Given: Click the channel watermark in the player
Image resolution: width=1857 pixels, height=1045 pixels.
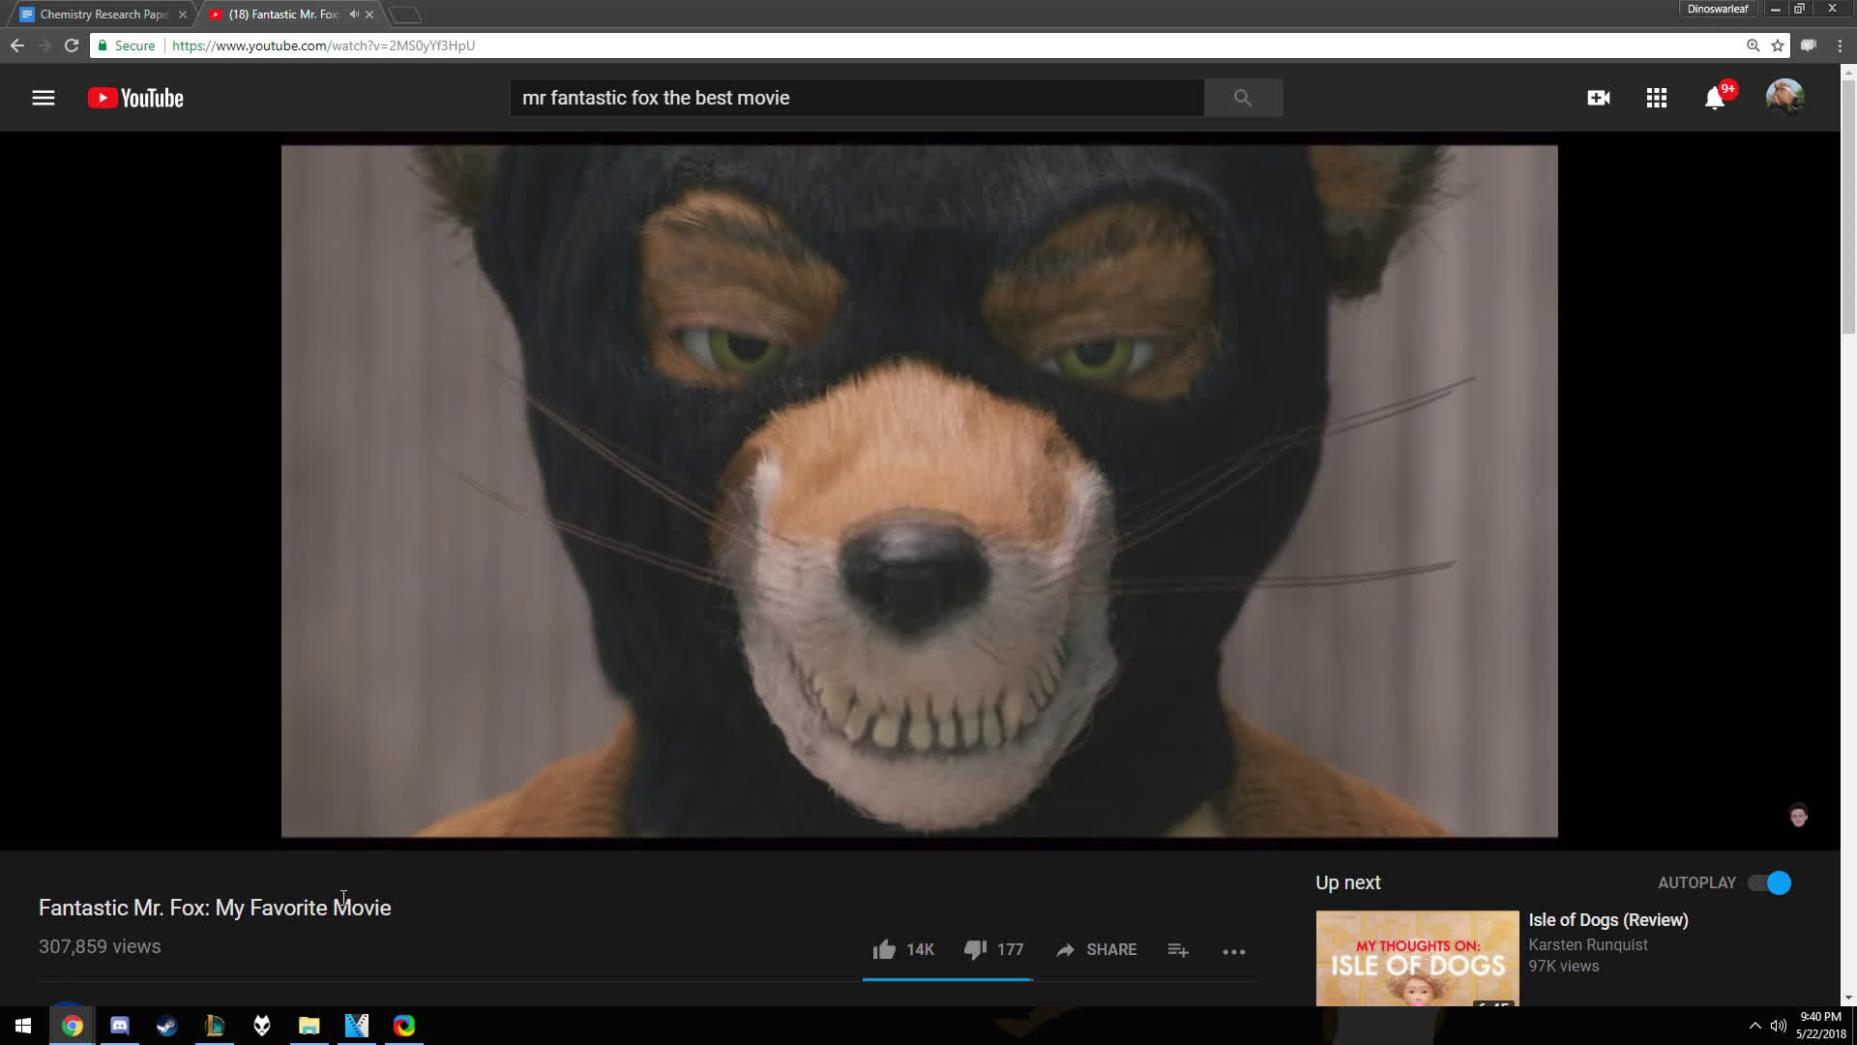Looking at the screenshot, I should [x=1799, y=816].
